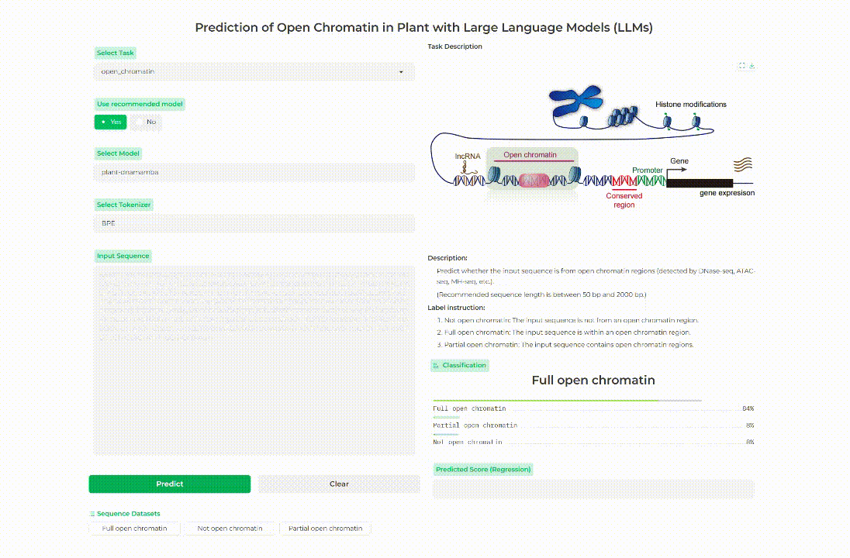
Task: Load the Full open chromatin example dataset
Action: [x=134, y=529]
